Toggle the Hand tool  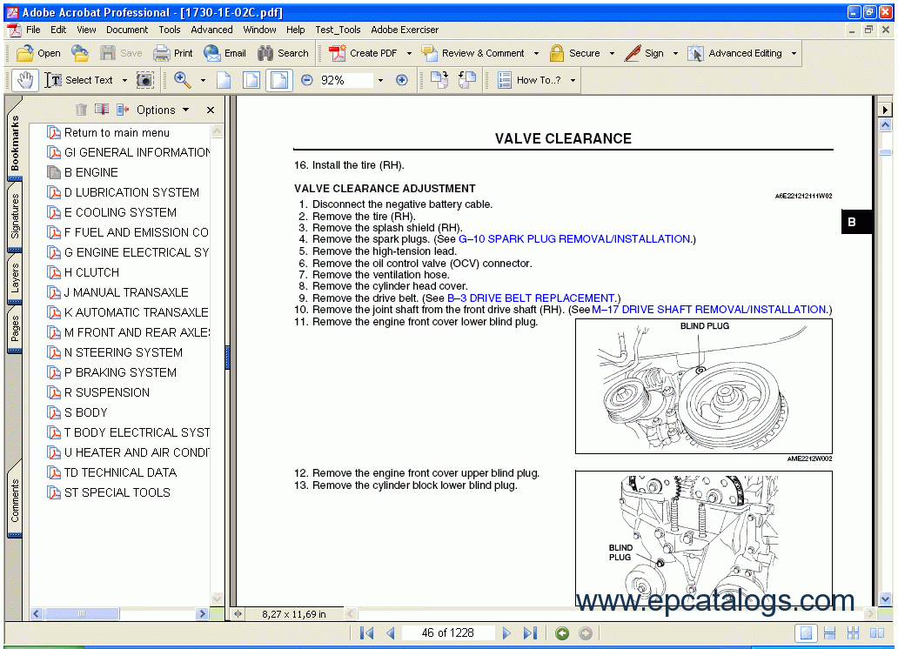[24, 80]
